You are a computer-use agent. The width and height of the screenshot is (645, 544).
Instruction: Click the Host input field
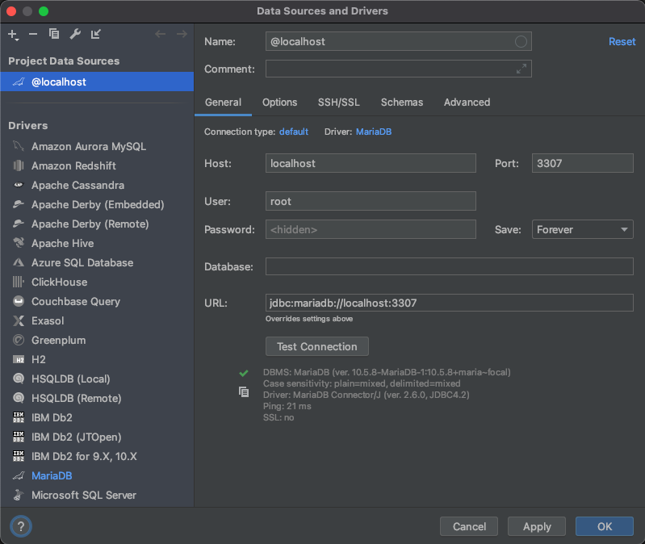[x=371, y=163]
